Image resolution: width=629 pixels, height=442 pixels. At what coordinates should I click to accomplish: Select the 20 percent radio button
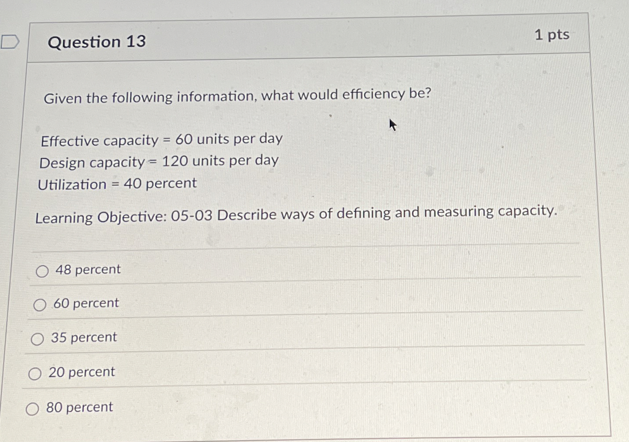(x=34, y=374)
